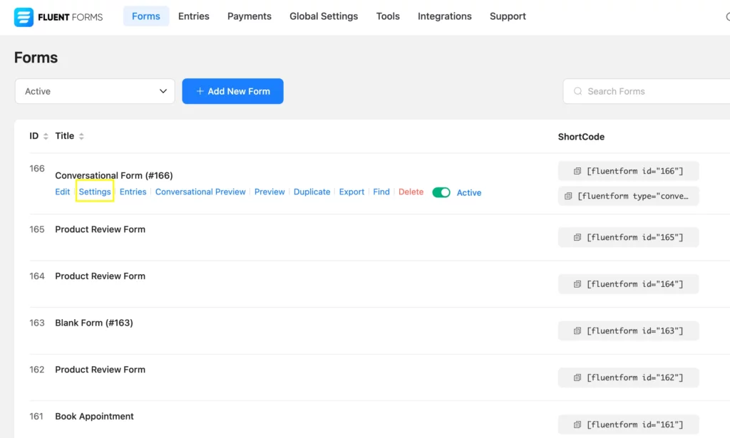Sort forms by Title column arrows
This screenshot has width=730, height=438.
coord(81,136)
